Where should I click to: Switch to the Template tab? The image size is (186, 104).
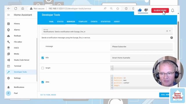(x=83, y=22)
